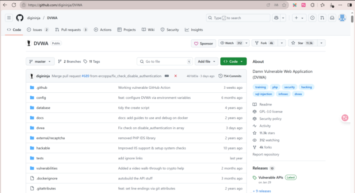Expand the Watch options dropdown arrow
355x193 pixels.
point(247,43)
